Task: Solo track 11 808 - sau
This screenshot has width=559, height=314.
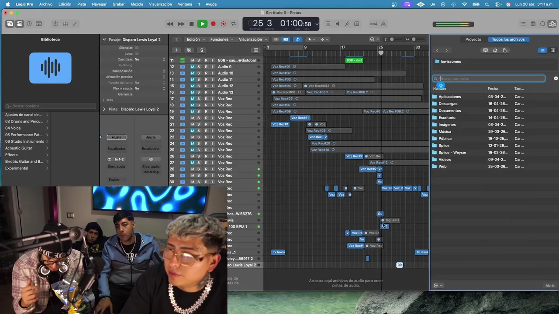Action: [x=198, y=60]
